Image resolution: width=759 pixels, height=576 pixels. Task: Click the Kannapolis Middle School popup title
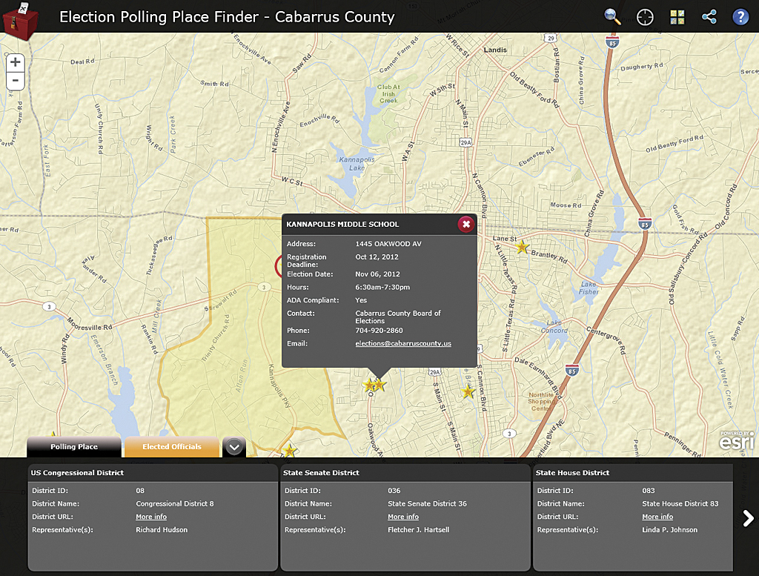pyautogui.click(x=342, y=224)
